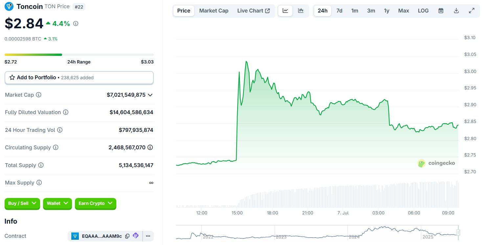482x245 pixels.
Task: Select 7d time range
Action: (339, 11)
